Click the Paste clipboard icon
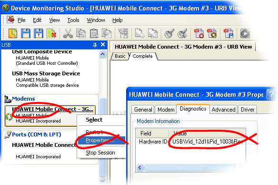 pyautogui.click(x=94, y=33)
